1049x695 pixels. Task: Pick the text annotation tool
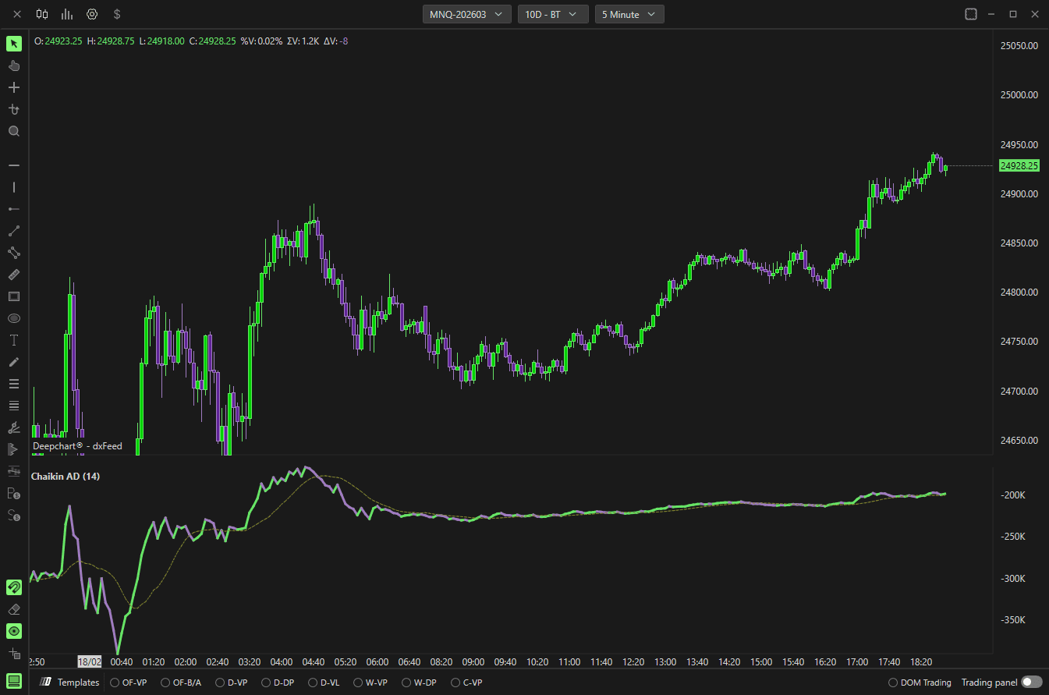pyautogui.click(x=14, y=340)
